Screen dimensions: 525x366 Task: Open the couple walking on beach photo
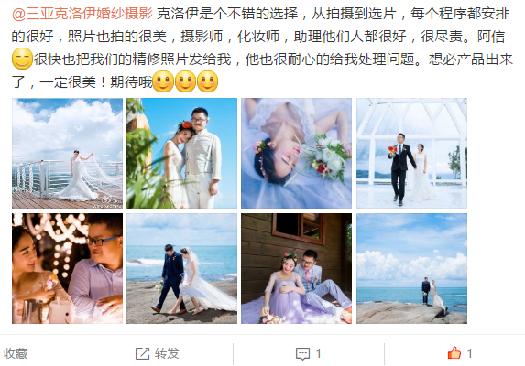[x=181, y=268]
